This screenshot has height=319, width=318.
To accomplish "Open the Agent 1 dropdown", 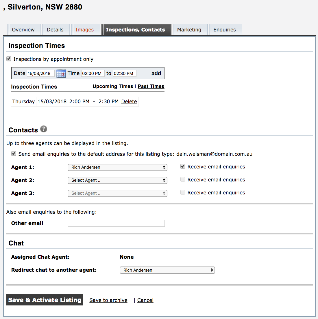I will [x=117, y=167].
